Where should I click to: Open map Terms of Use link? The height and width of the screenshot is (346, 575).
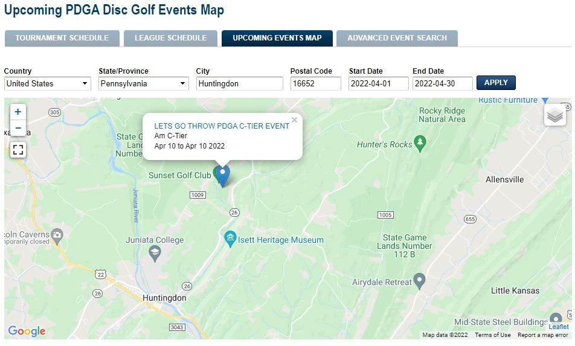coord(492,335)
